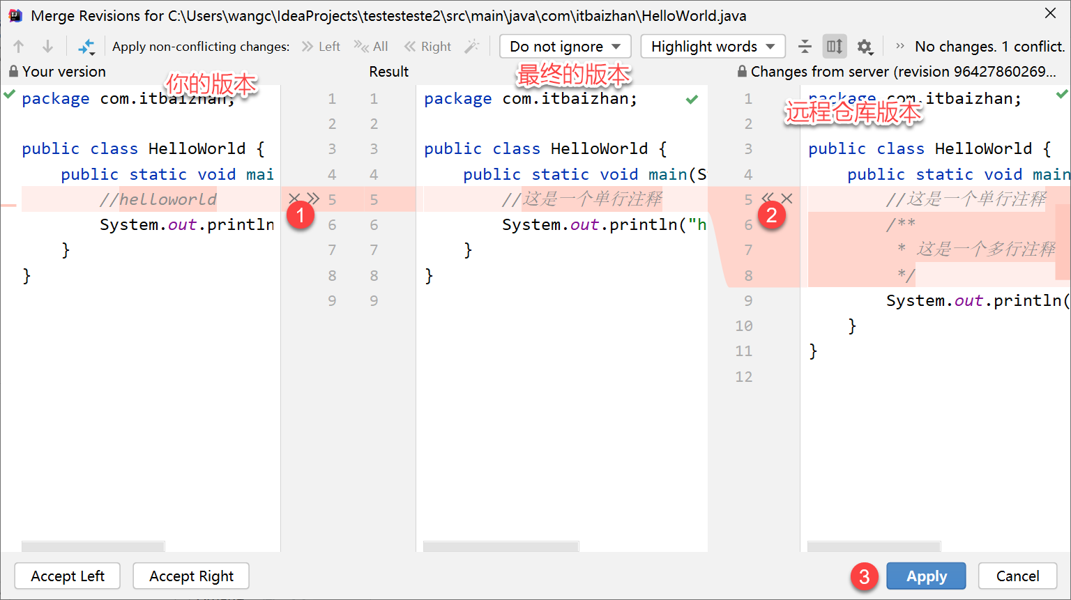Click System.out.println line in left pane
The image size is (1071, 600).
point(187,224)
